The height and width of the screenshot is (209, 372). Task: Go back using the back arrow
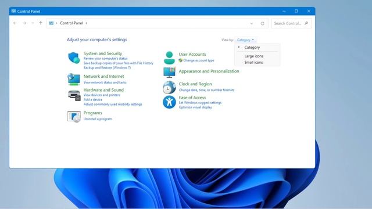click(15, 23)
